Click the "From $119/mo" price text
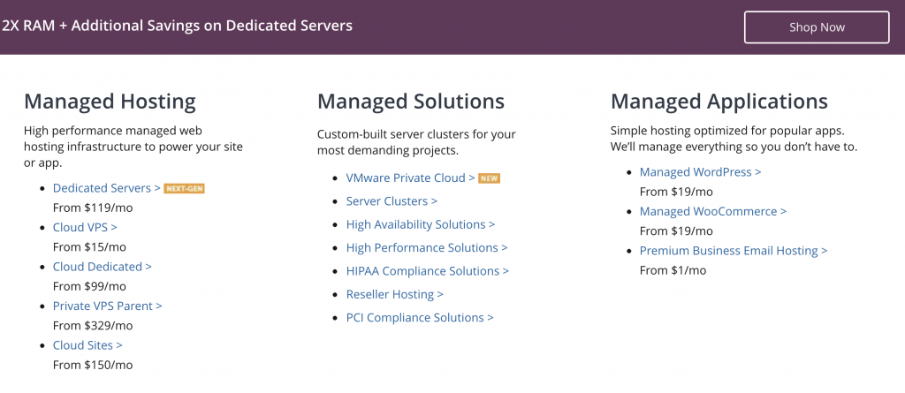The height and width of the screenshot is (393, 905). click(x=93, y=208)
